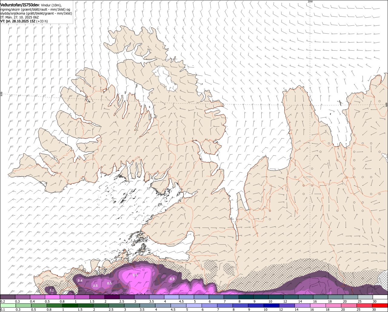Viewport: 388px width, 312px height.
Task: Select top legend white swatch above 30
Action: coord(380,297)
